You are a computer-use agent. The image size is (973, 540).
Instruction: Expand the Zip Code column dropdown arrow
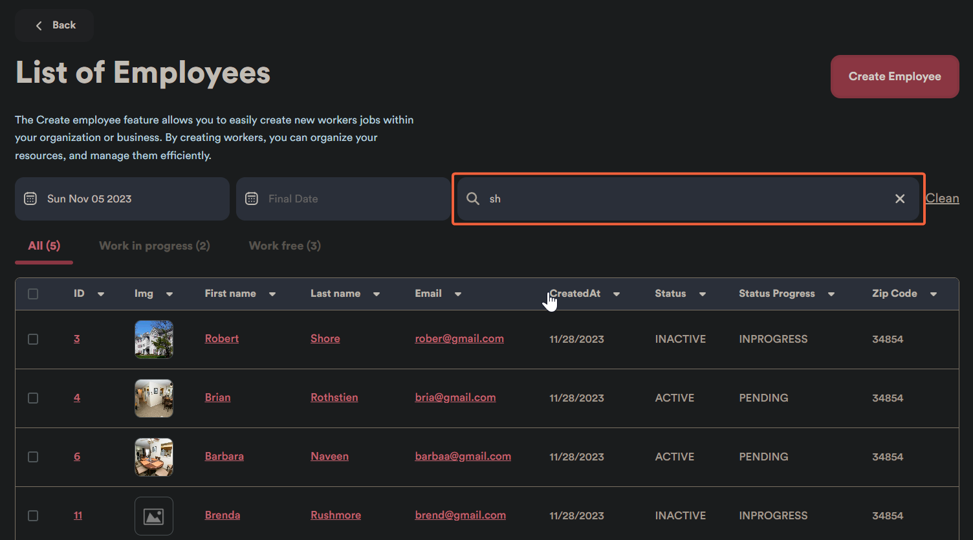[934, 294]
